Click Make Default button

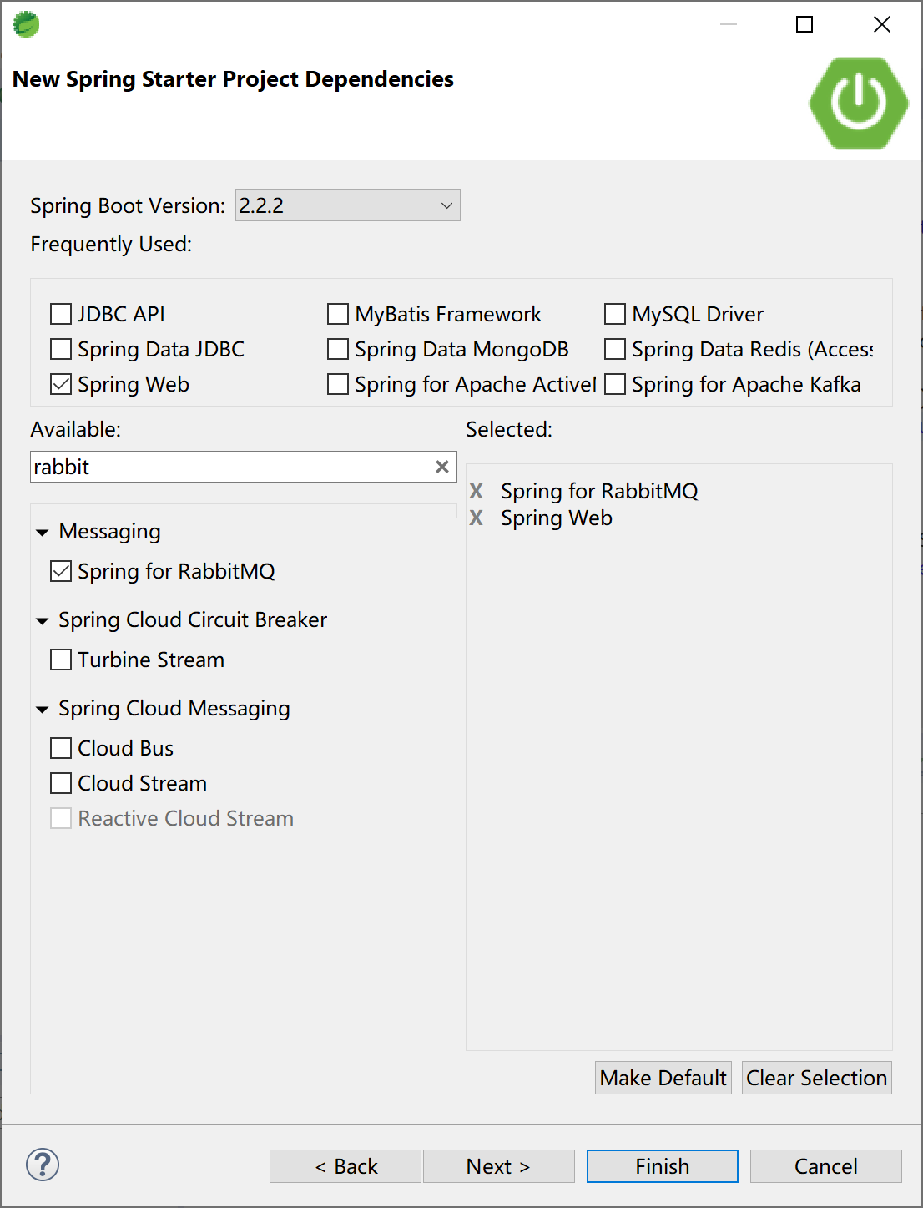[663, 1078]
